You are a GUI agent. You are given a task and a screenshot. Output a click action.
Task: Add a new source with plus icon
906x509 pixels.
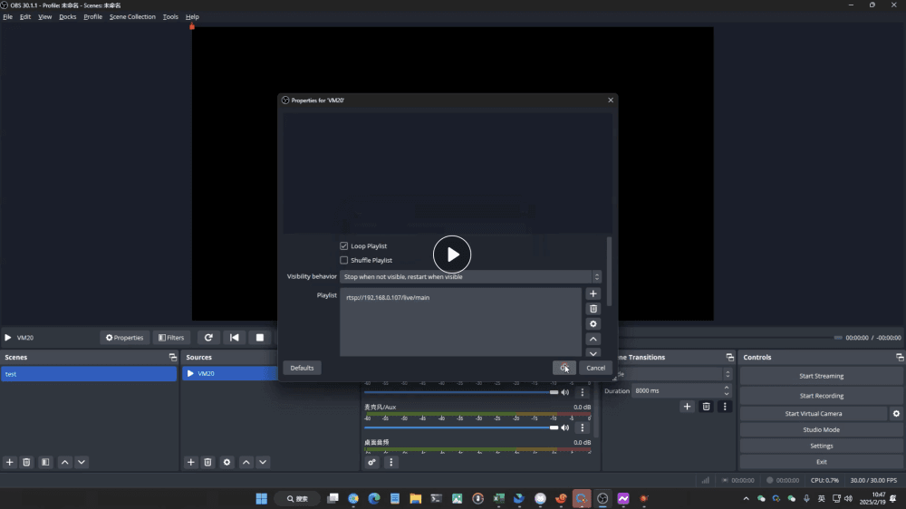tap(190, 462)
